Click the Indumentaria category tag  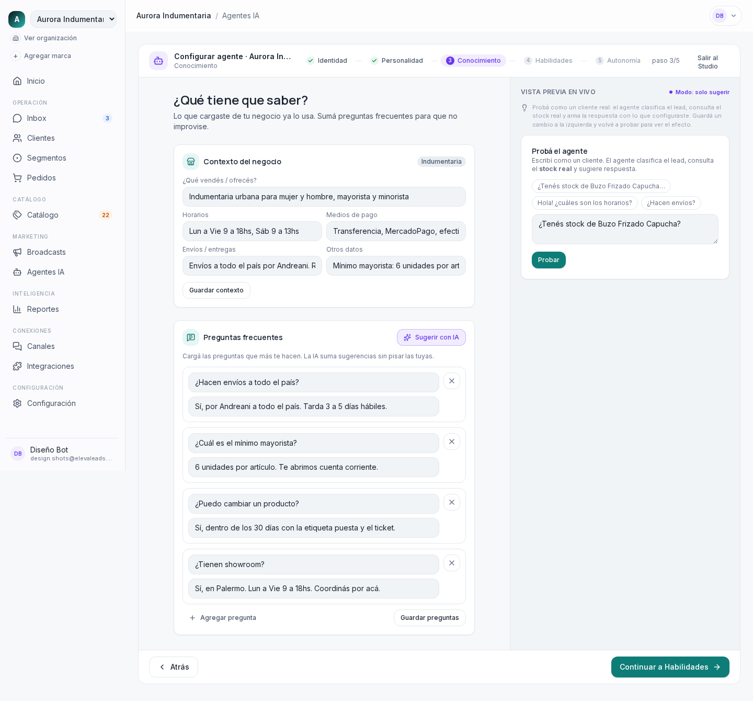click(441, 162)
